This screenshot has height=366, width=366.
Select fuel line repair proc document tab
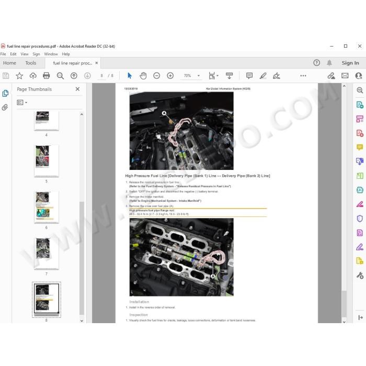click(x=73, y=63)
